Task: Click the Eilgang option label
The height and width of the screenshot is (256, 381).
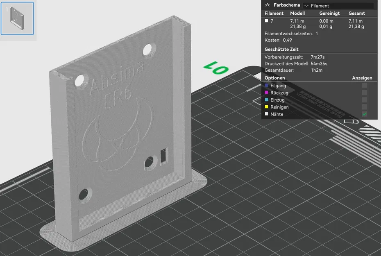Action: [278, 86]
